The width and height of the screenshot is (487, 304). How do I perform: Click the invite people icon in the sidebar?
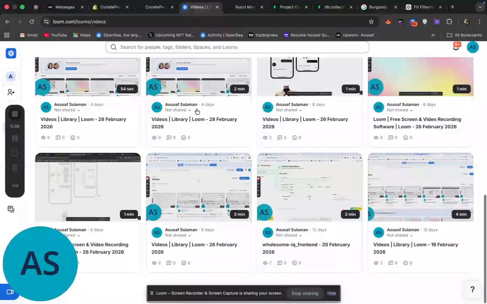click(x=11, y=92)
